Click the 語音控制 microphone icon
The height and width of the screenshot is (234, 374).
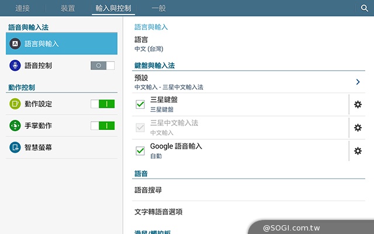tap(15, 66)
